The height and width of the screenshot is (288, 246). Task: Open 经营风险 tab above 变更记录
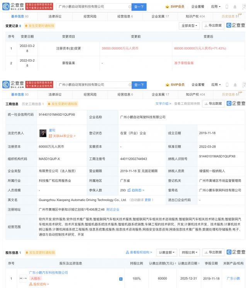[90, 16]
